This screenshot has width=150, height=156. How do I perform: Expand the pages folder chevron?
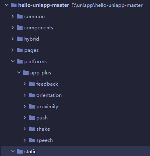[x=12, y=50]
